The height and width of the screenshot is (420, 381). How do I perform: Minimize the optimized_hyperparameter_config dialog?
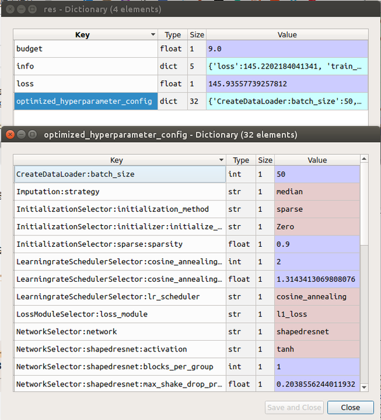[21, 135]
